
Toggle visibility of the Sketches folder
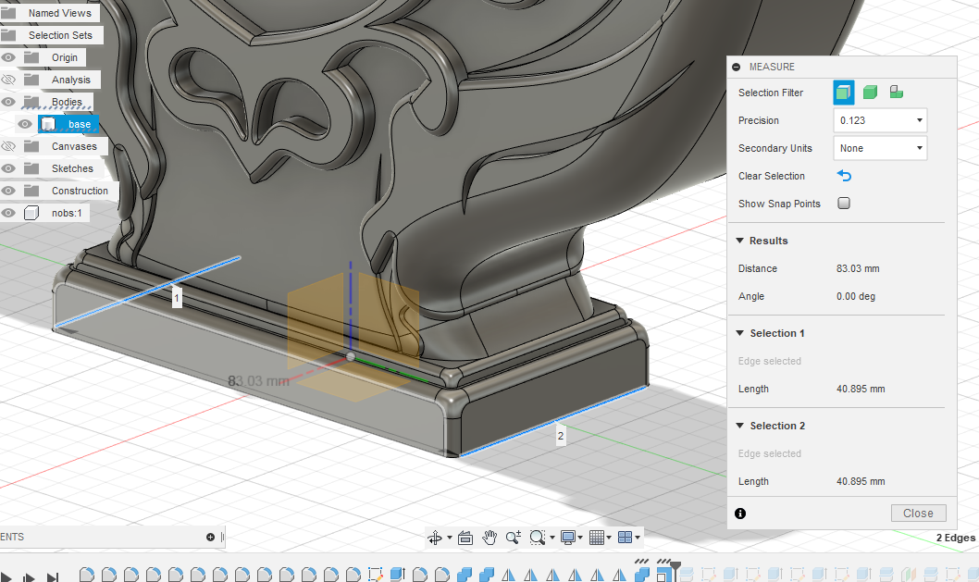(x=8, y=168)
